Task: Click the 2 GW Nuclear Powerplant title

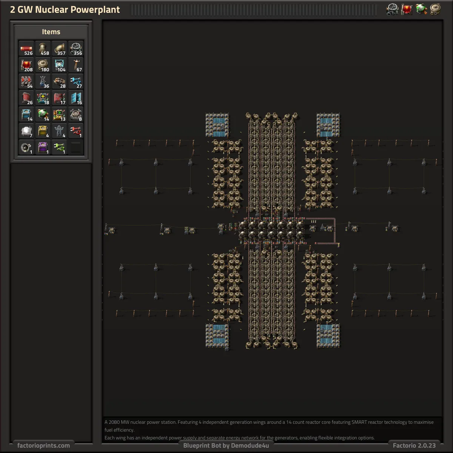Action: 65,10
